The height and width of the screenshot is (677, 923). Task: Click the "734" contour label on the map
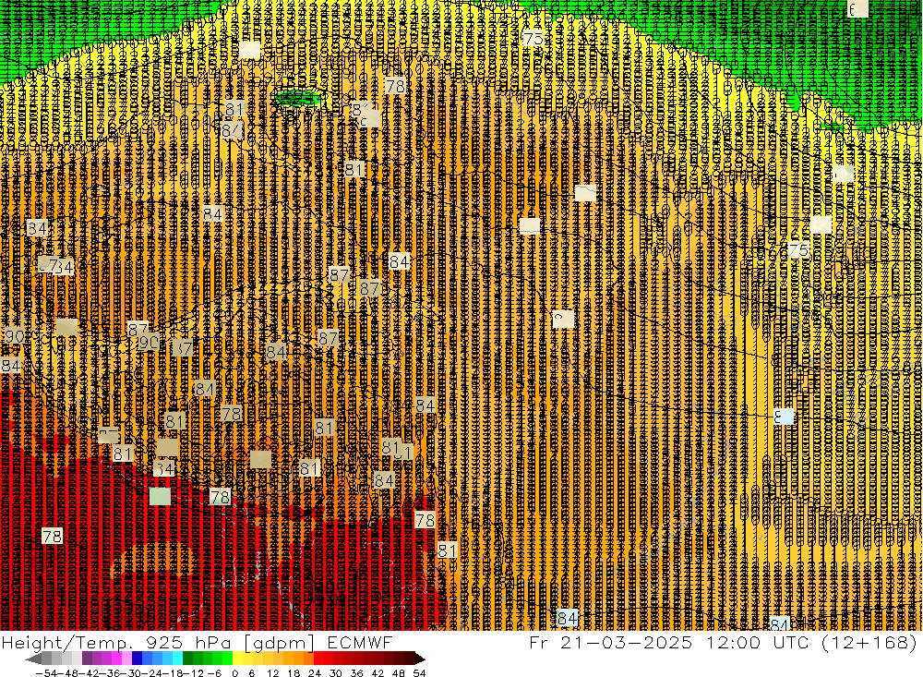[x=56, y=266]
